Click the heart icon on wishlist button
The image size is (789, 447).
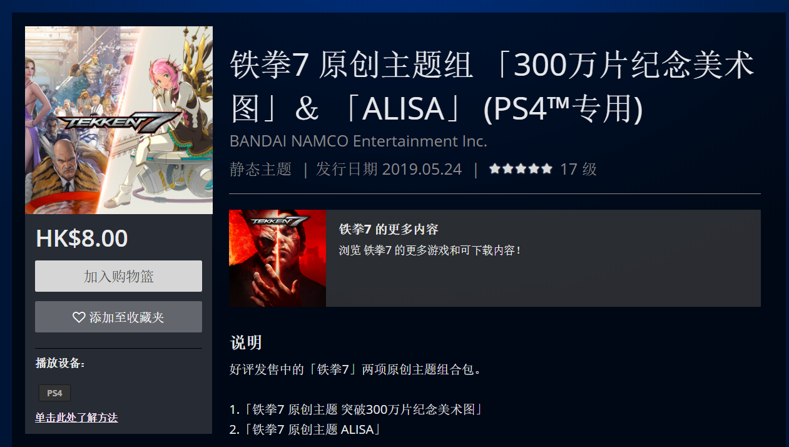pyautogui.click(x=79, y=317)
